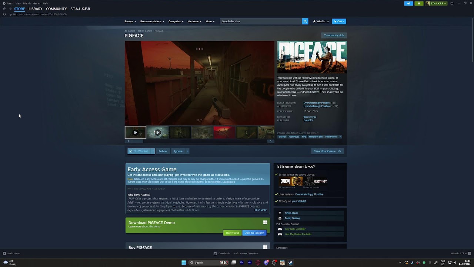Image resolution: width=474 pixels, height=267 pixels.
Task: Go back with the navigation arrow
Action: 4,9
